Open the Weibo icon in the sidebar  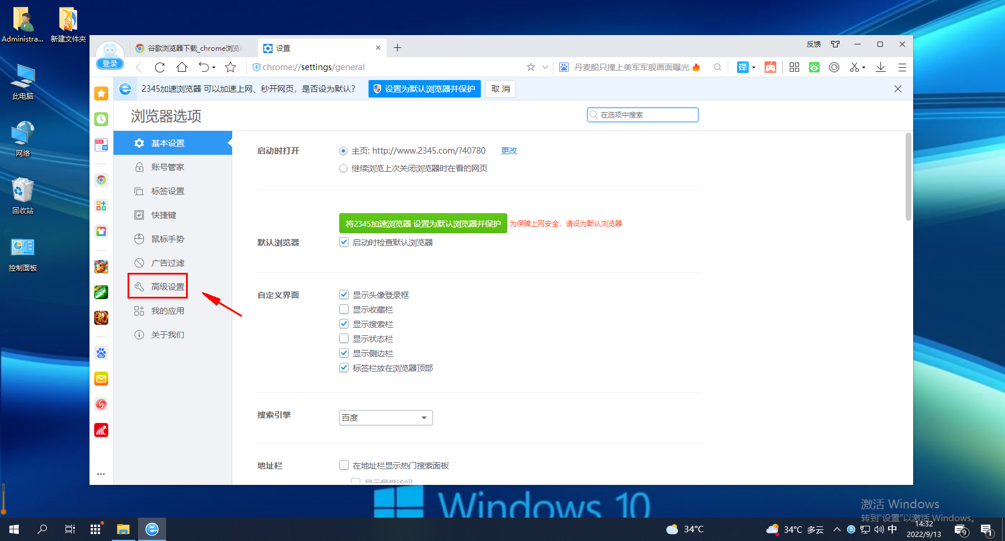101,404
